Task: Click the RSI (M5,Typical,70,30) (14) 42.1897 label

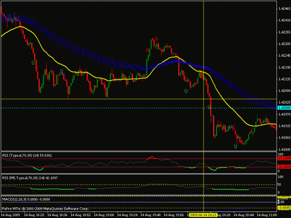Action: [x=30, y=178]
